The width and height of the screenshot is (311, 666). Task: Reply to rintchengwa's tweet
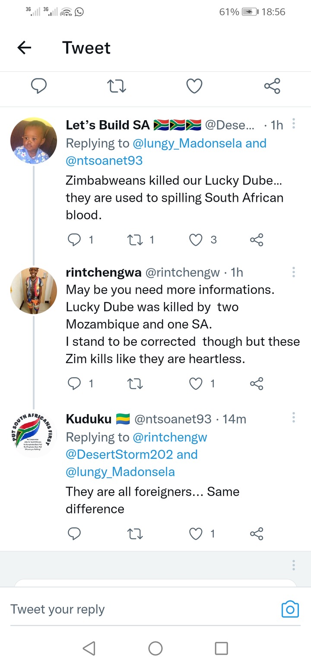[x=75, y=383]
